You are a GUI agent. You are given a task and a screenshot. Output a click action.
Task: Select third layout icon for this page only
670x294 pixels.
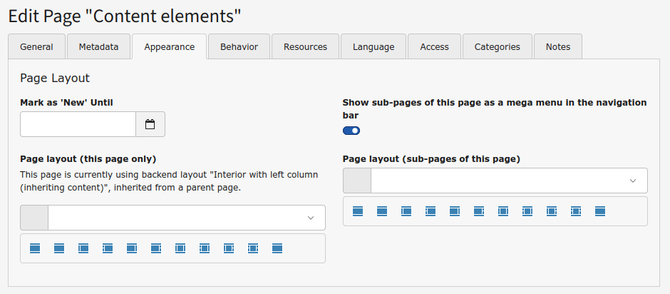click(83, 248)
